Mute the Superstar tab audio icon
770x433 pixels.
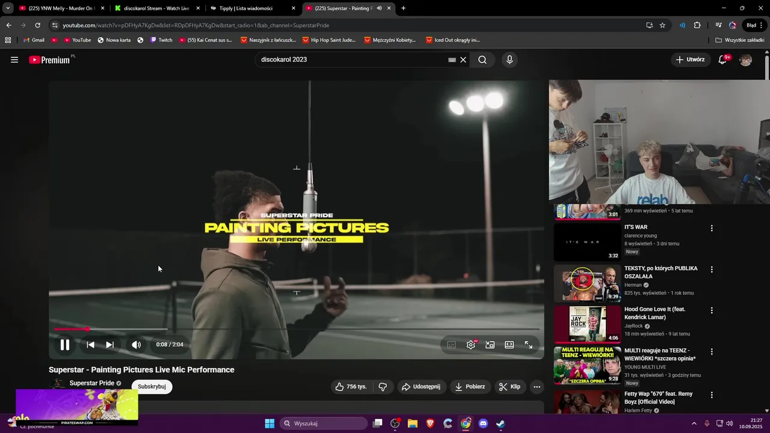pos(379,8)
